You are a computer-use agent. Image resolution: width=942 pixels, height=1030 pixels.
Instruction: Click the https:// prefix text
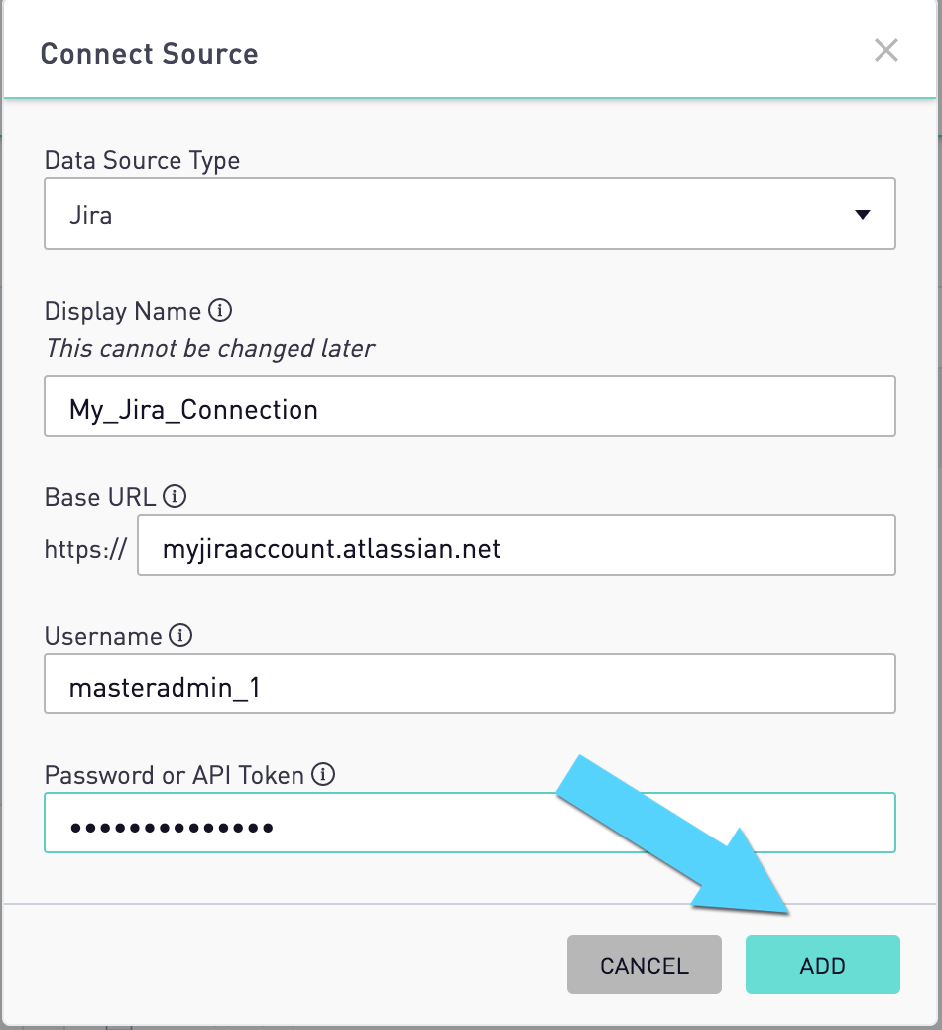[85, 549]
